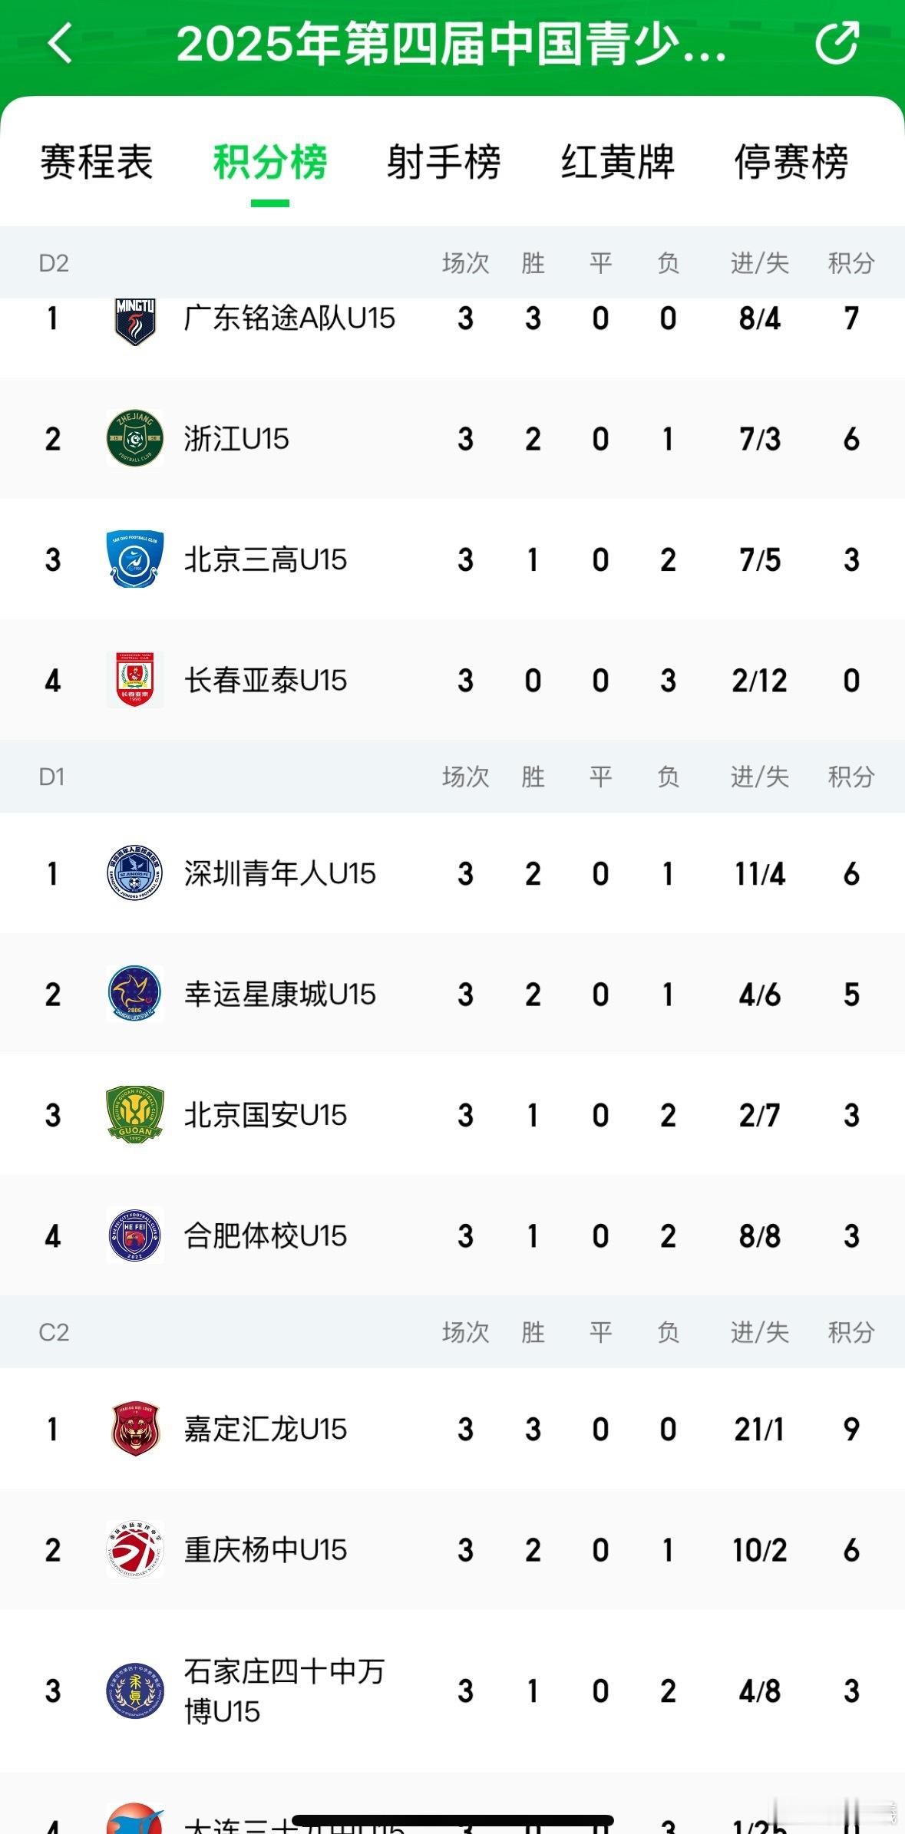Open 北京国安U15 green Guoan logo

point(135,1115)
